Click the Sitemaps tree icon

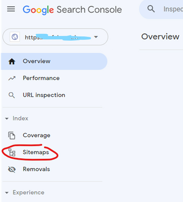click(x=12, y=152)
